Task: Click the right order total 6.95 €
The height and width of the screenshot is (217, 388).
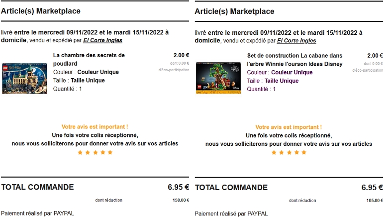Action: point(372,188)
